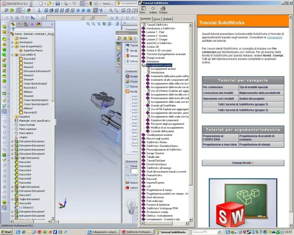The image size is (294, 235).
Task: Click the Print icon in SolidWorks toolbar
Action: [x=66, y=3]
